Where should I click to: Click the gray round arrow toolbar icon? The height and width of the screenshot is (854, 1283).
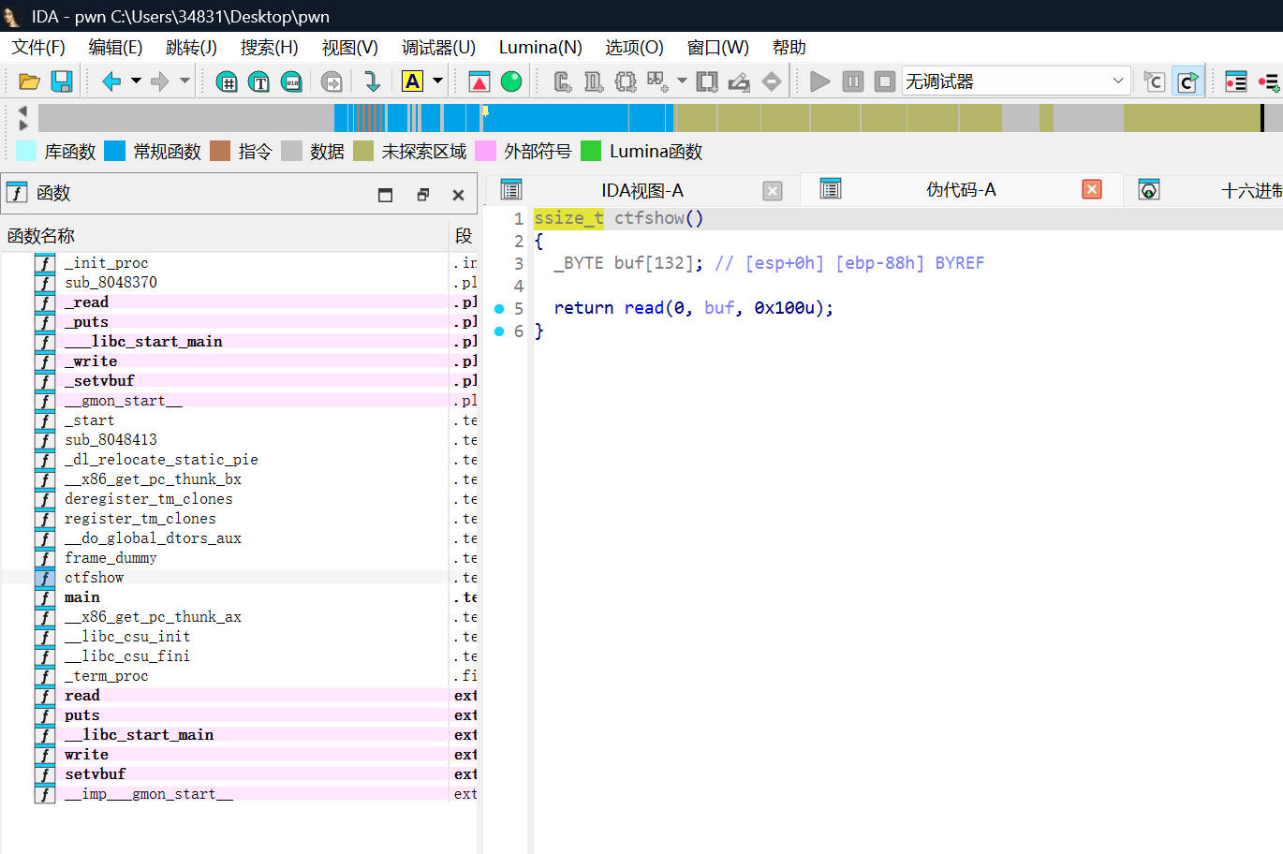(x=332, y=81)
